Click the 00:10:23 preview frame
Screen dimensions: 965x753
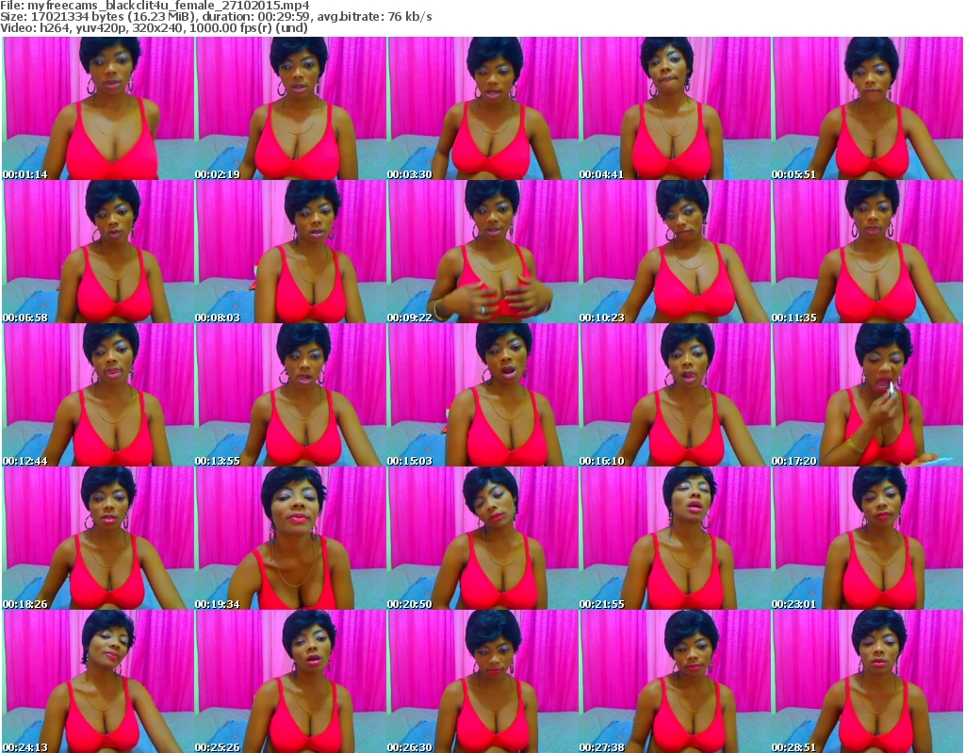coord(675,252)
